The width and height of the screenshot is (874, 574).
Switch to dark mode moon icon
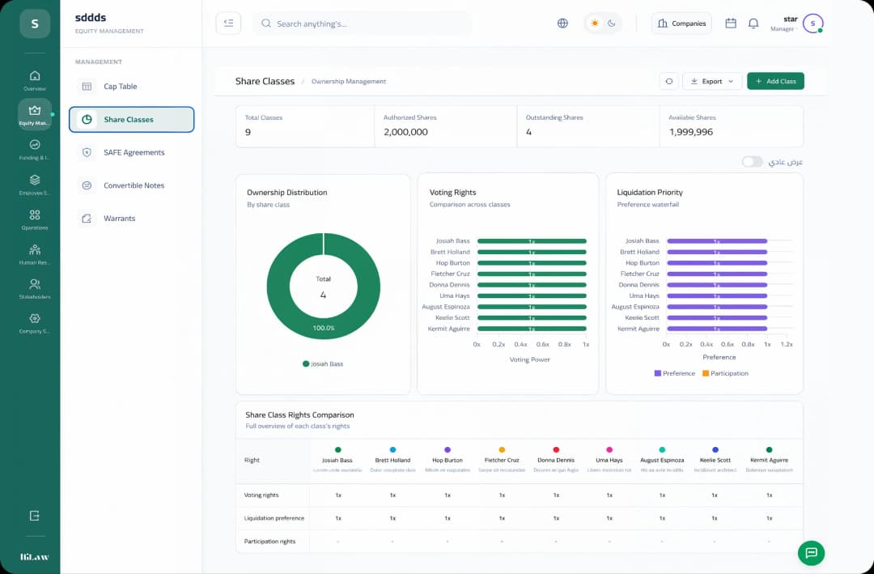click(612, 23)
